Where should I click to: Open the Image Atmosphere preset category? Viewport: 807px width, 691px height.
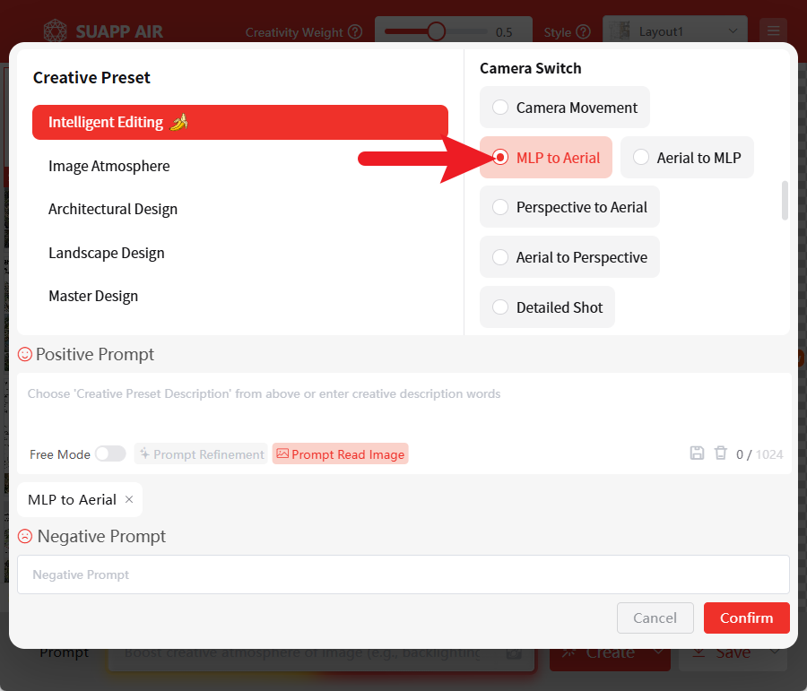pos(109,166)
